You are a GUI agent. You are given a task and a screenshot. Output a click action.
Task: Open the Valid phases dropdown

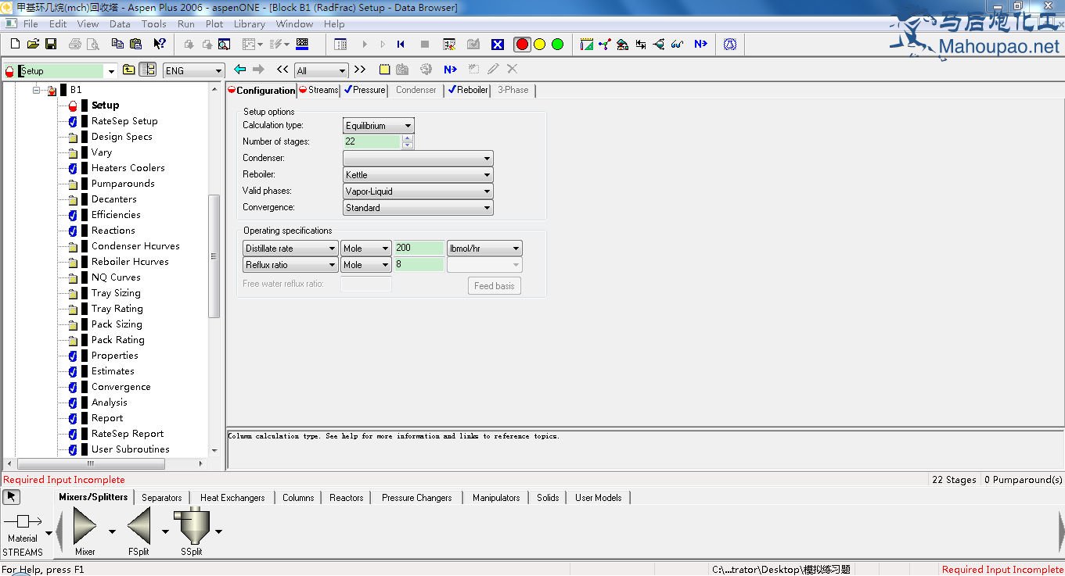click(487, 191)
